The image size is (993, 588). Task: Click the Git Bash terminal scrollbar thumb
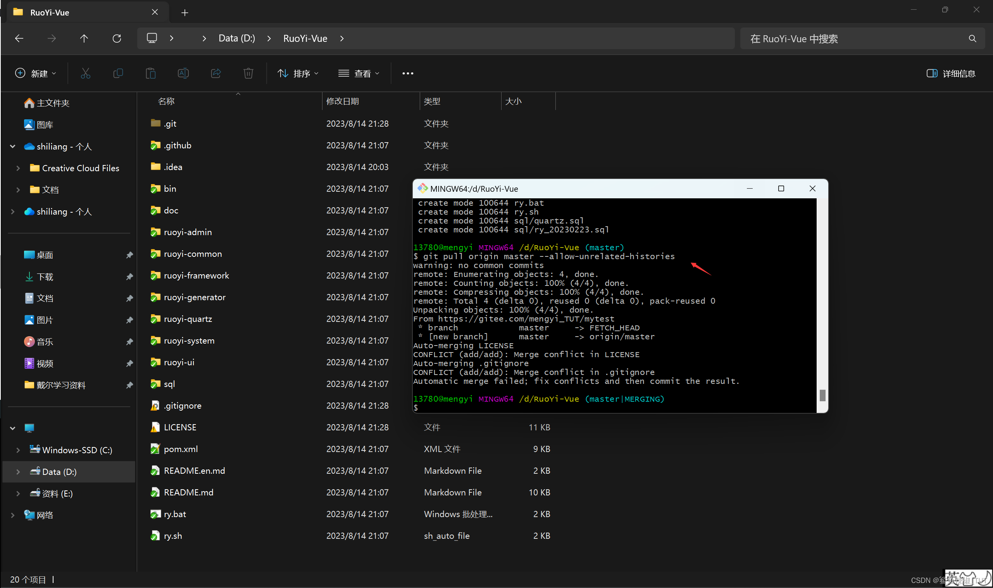pyautogui.click(x=822, y=395)
